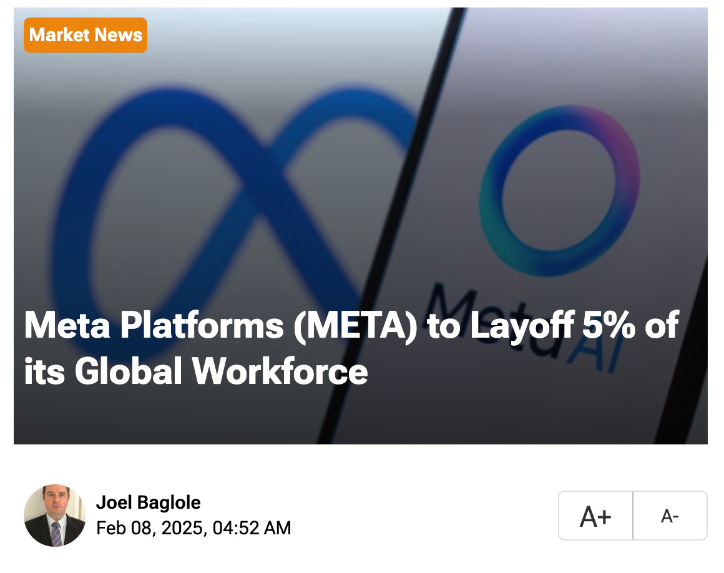Click the author's tie in profile photo
Image resolution: width=724 pixels, height=573 pixels.
click(56, 534)
